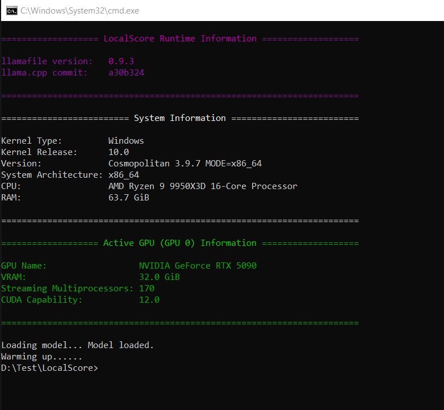Click the Kernel Type value Windows
444x410 pixels.
pos(126,141)
